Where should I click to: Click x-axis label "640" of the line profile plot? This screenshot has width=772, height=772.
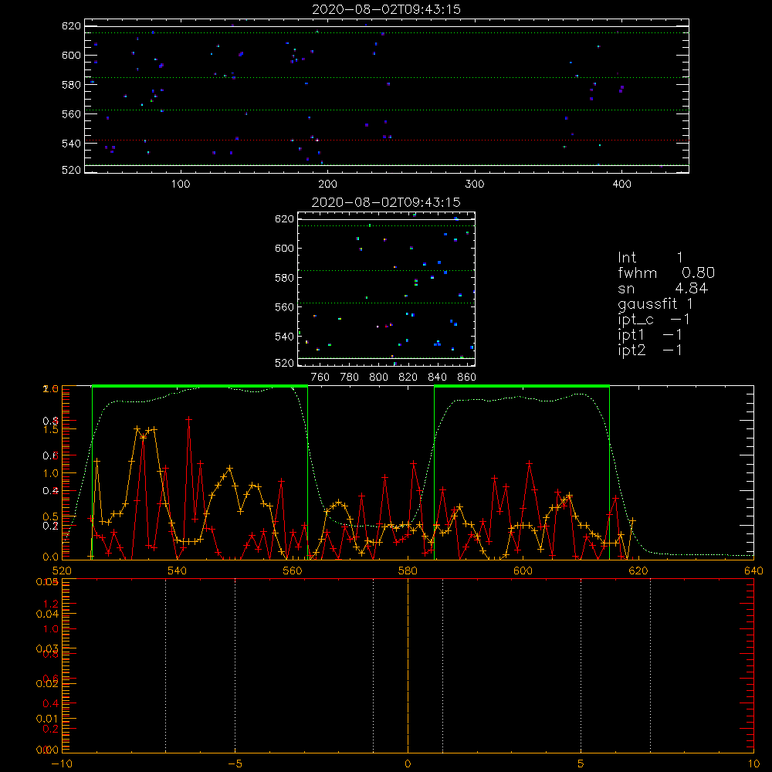pos(753,571)
